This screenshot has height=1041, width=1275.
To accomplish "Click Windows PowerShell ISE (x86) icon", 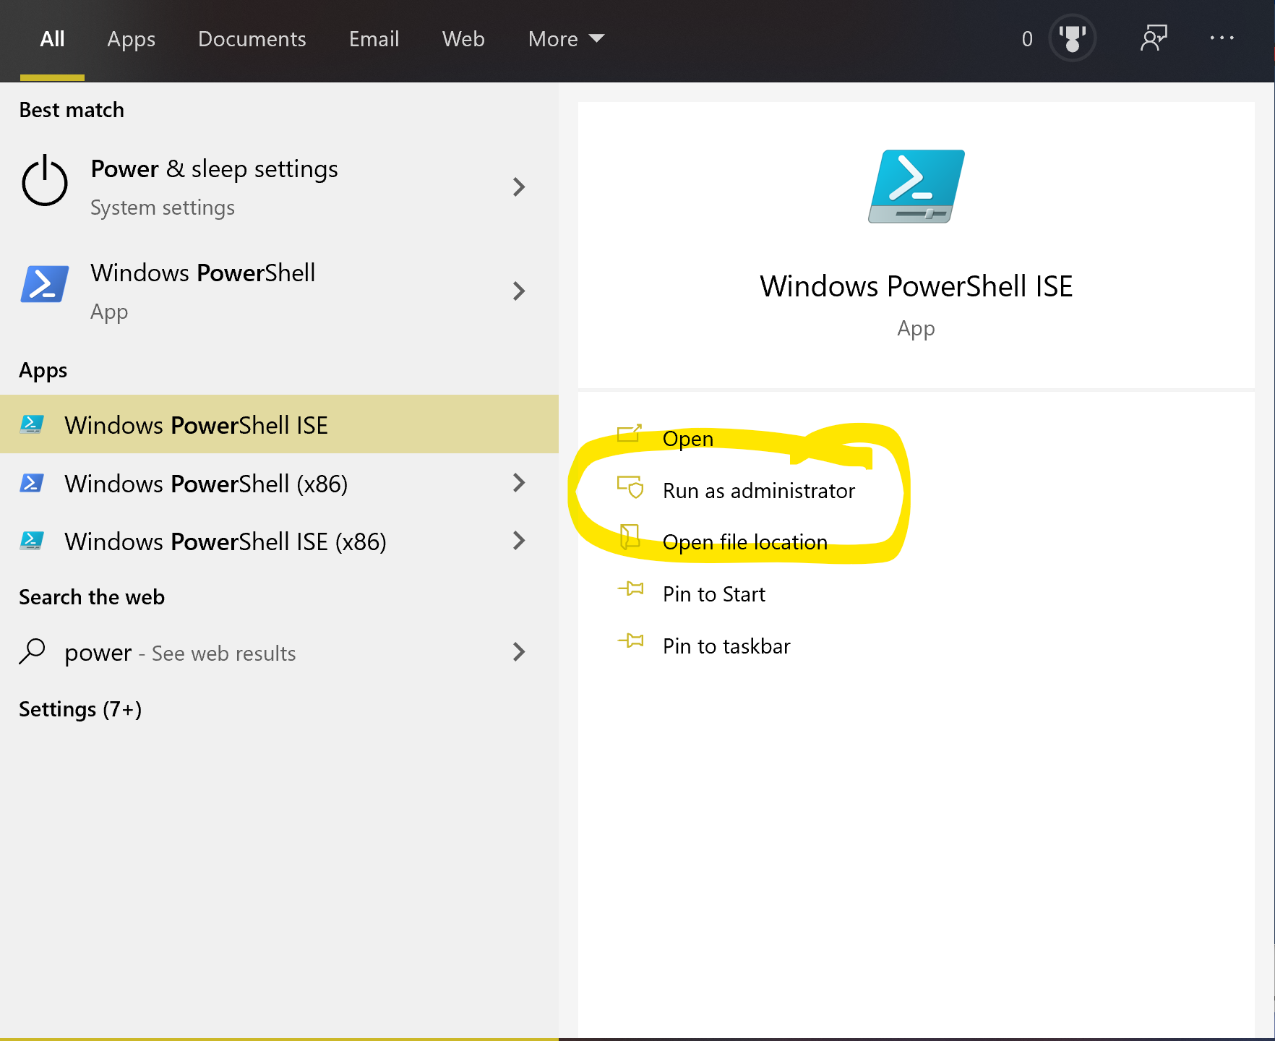I will [32, 541].
